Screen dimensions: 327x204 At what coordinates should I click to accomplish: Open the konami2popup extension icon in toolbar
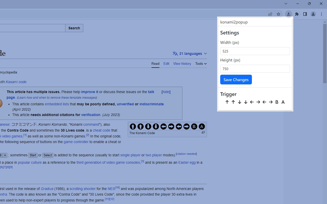288,14
